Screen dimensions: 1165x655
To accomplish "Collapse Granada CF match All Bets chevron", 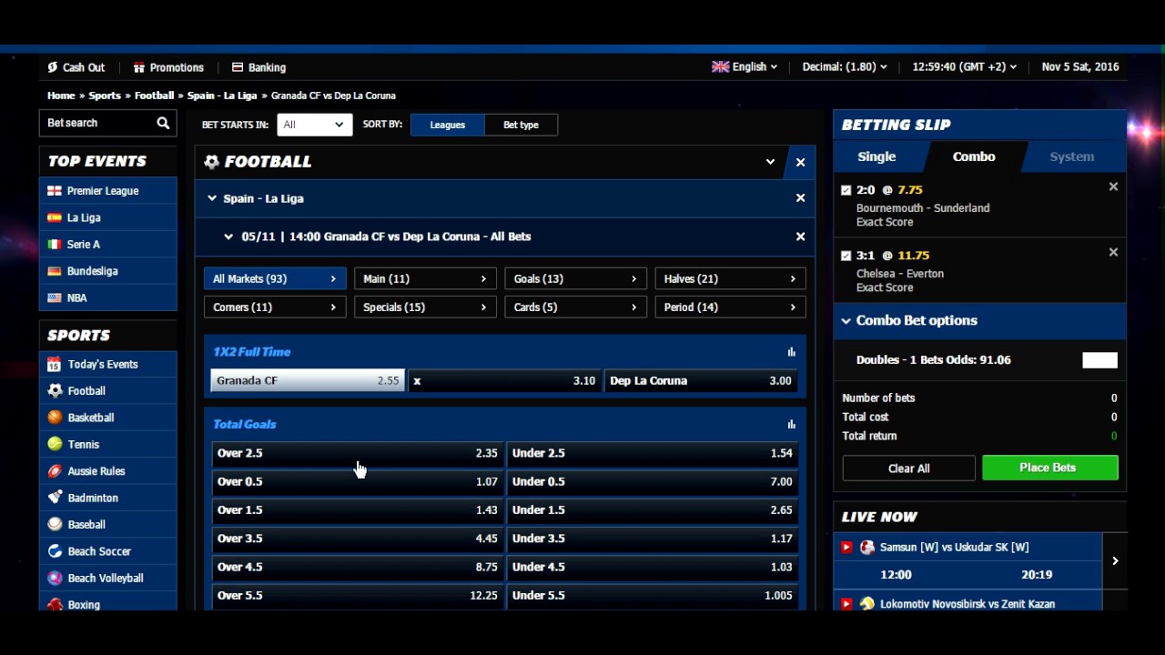I will [228, 237].
